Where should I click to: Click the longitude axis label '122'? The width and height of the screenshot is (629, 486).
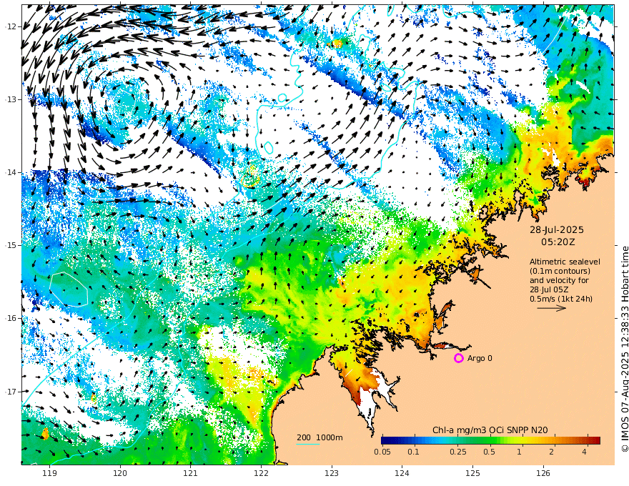[x=261, y=473]
